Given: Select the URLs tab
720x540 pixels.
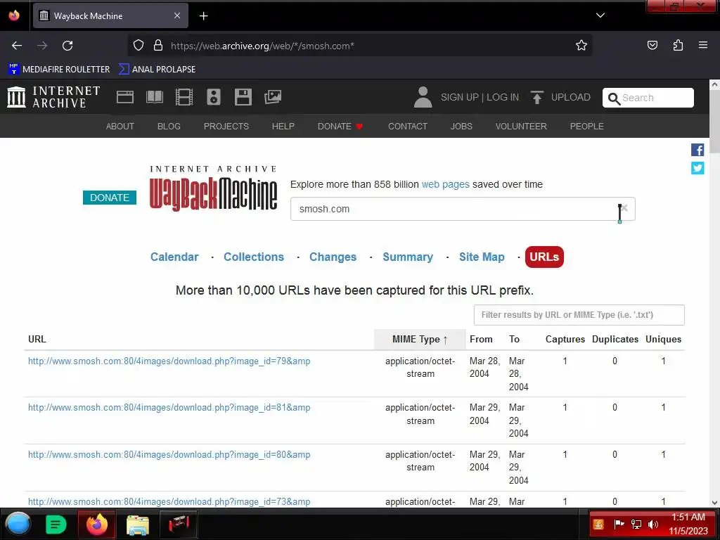Looking at the screenshot, I should pos(544,257).
